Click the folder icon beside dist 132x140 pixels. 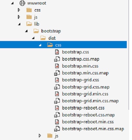coord(43,38)
